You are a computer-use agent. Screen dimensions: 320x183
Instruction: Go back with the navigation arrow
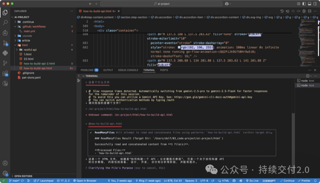point(90,3)
